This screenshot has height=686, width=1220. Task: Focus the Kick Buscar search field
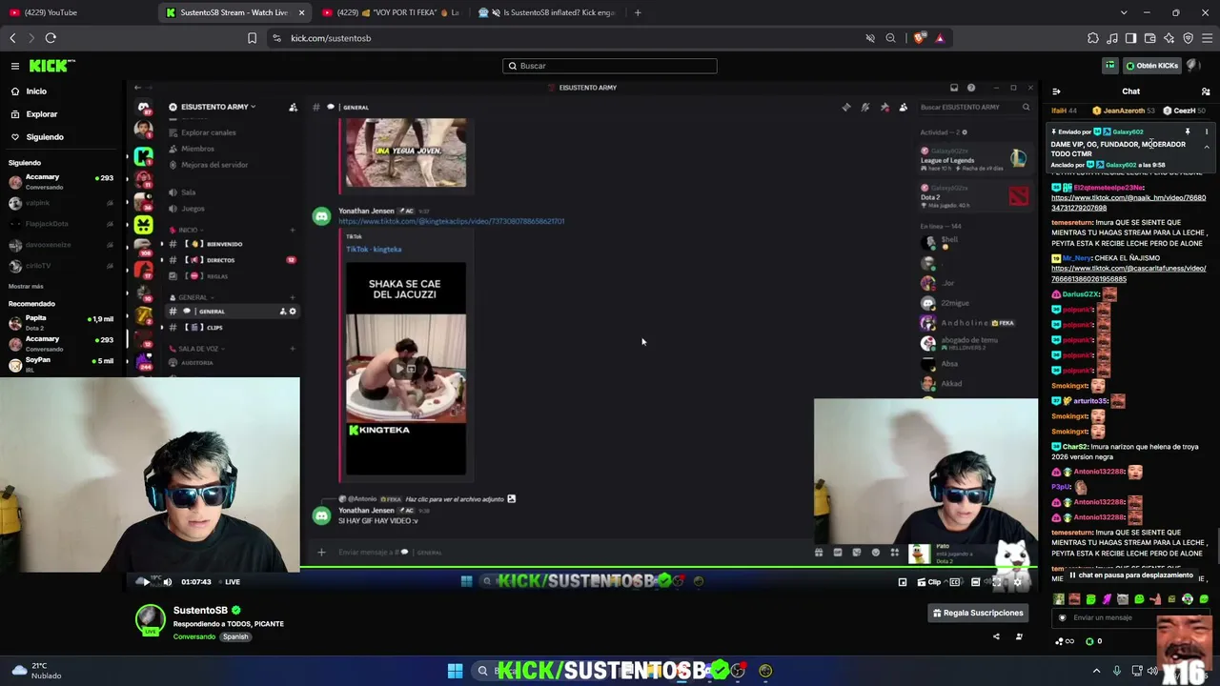pos(610,66)
